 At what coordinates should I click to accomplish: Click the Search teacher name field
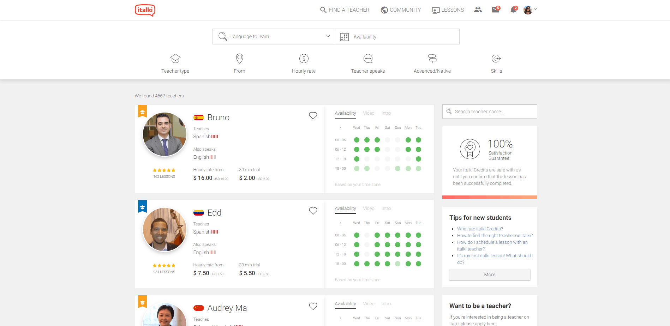(x=490, y=111)
